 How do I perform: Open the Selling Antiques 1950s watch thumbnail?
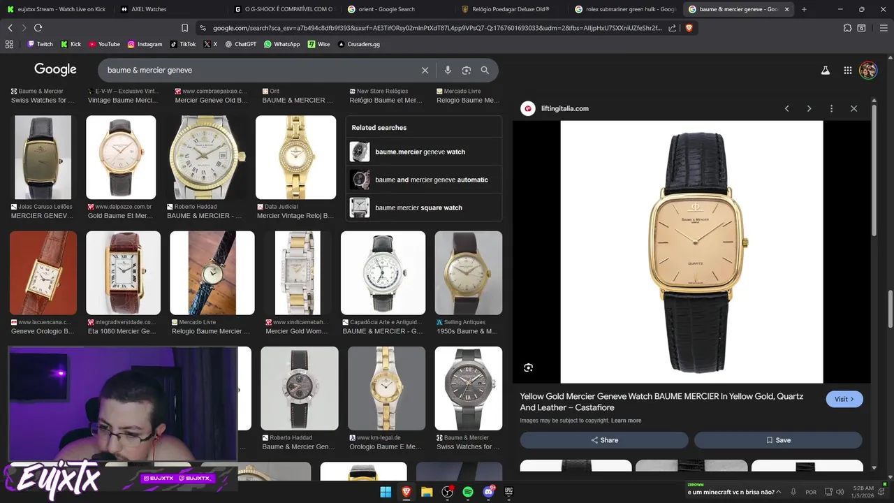click(x=468, y=273)
